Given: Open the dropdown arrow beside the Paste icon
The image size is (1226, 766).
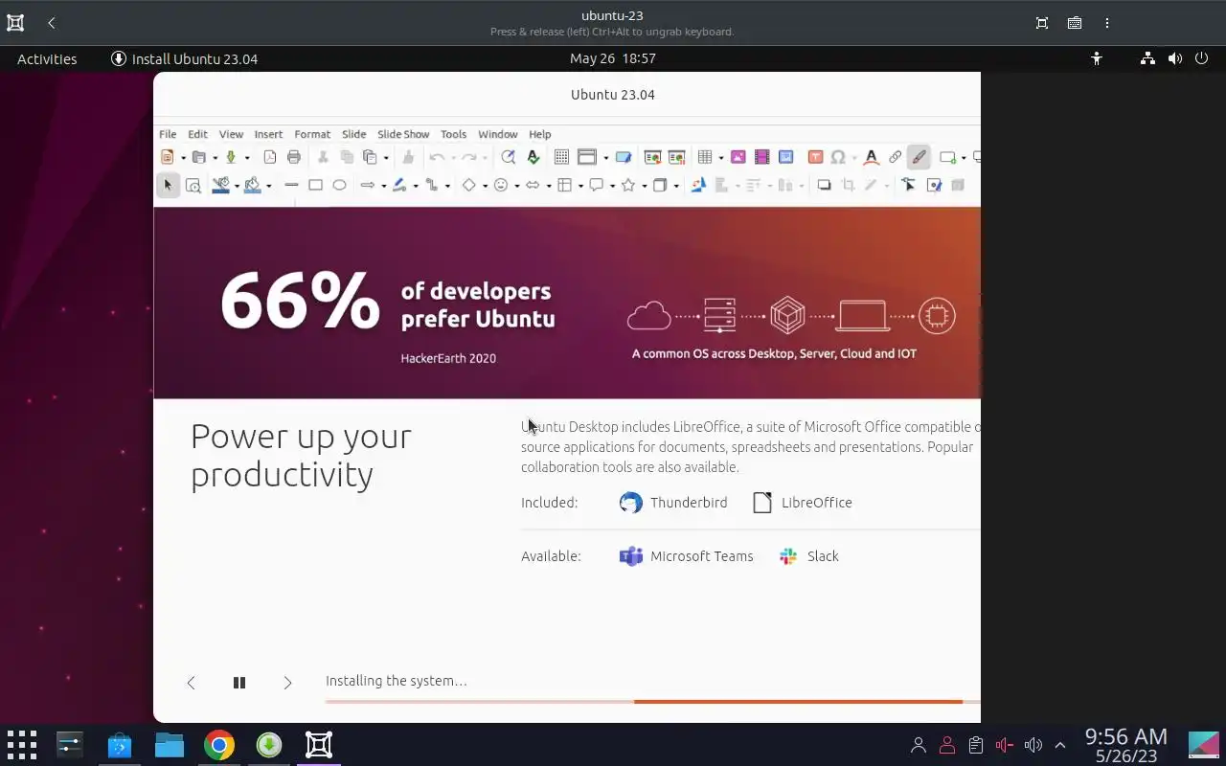Looking at the screenshot, I should [385, 158].
